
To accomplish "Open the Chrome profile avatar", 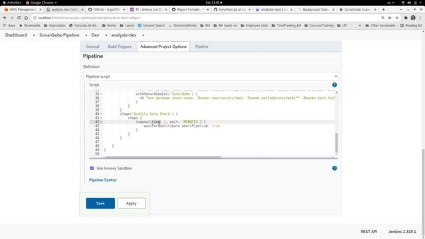I will coord(413,18).
